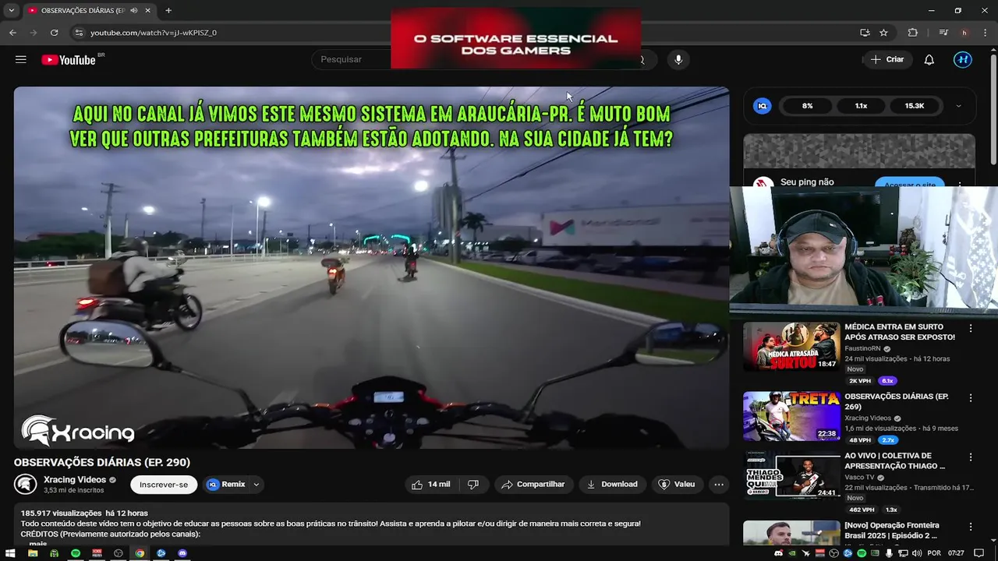
Task: Go to YouTube home via logo
Action: click(69, 60)
